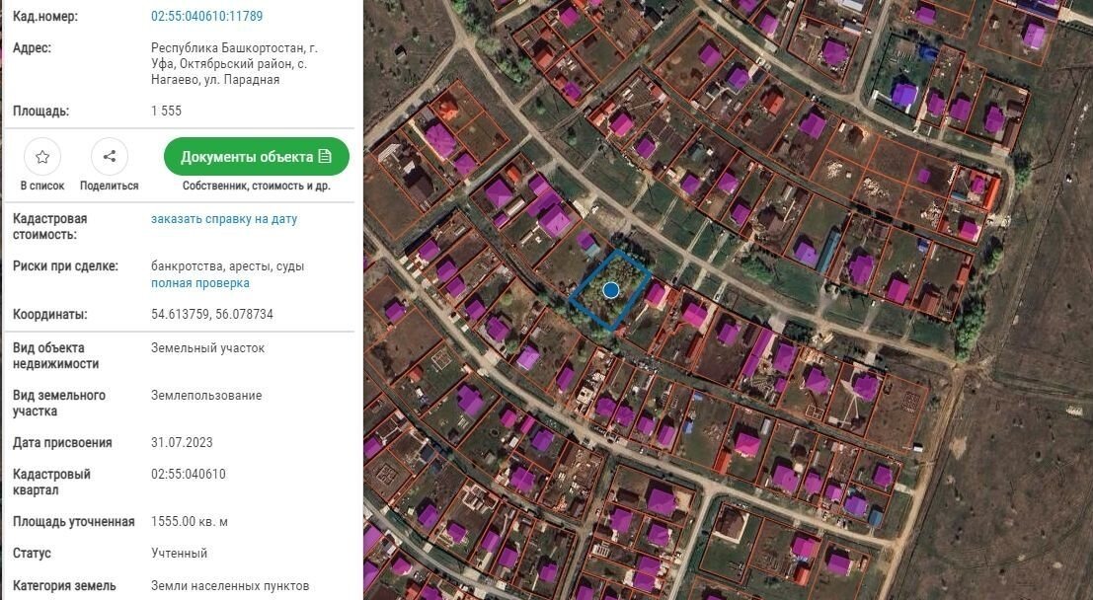Open the 'полная проверка' link
The height and width of the screenshot is (600, 1093).
(x=200, y=283)
